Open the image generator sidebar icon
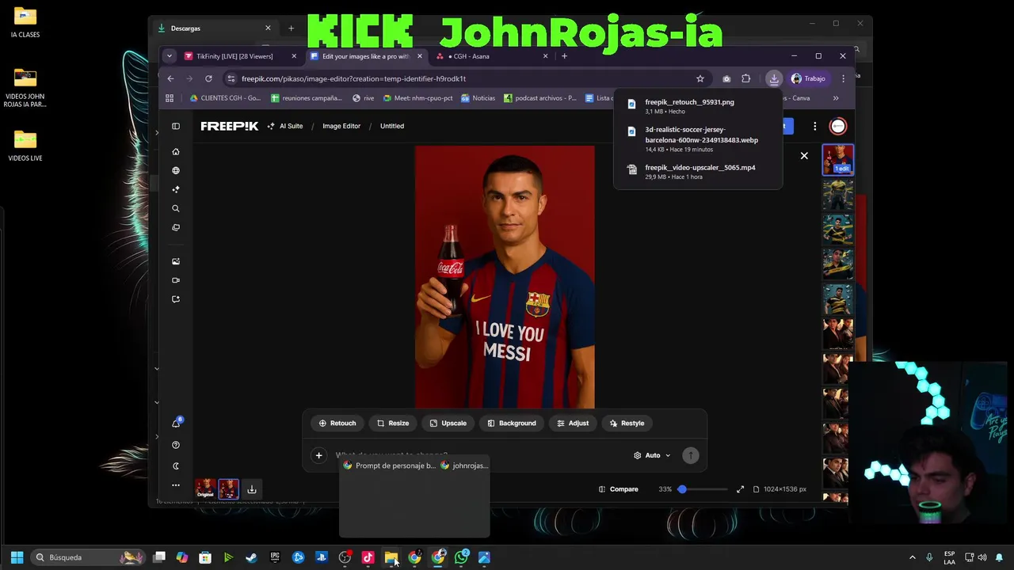 (176, 261)
